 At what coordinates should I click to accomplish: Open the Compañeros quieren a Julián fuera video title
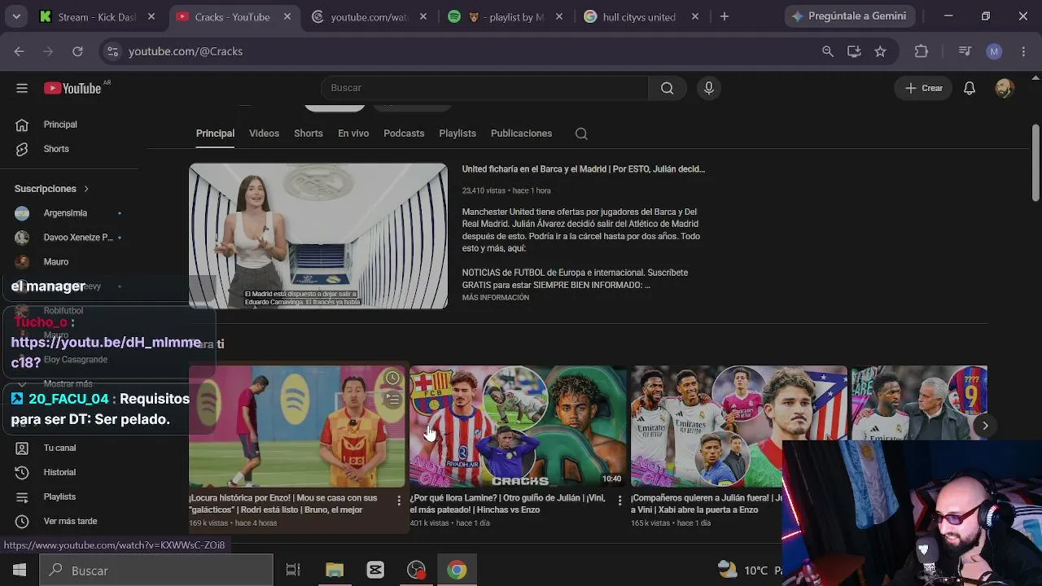(707, 504)
